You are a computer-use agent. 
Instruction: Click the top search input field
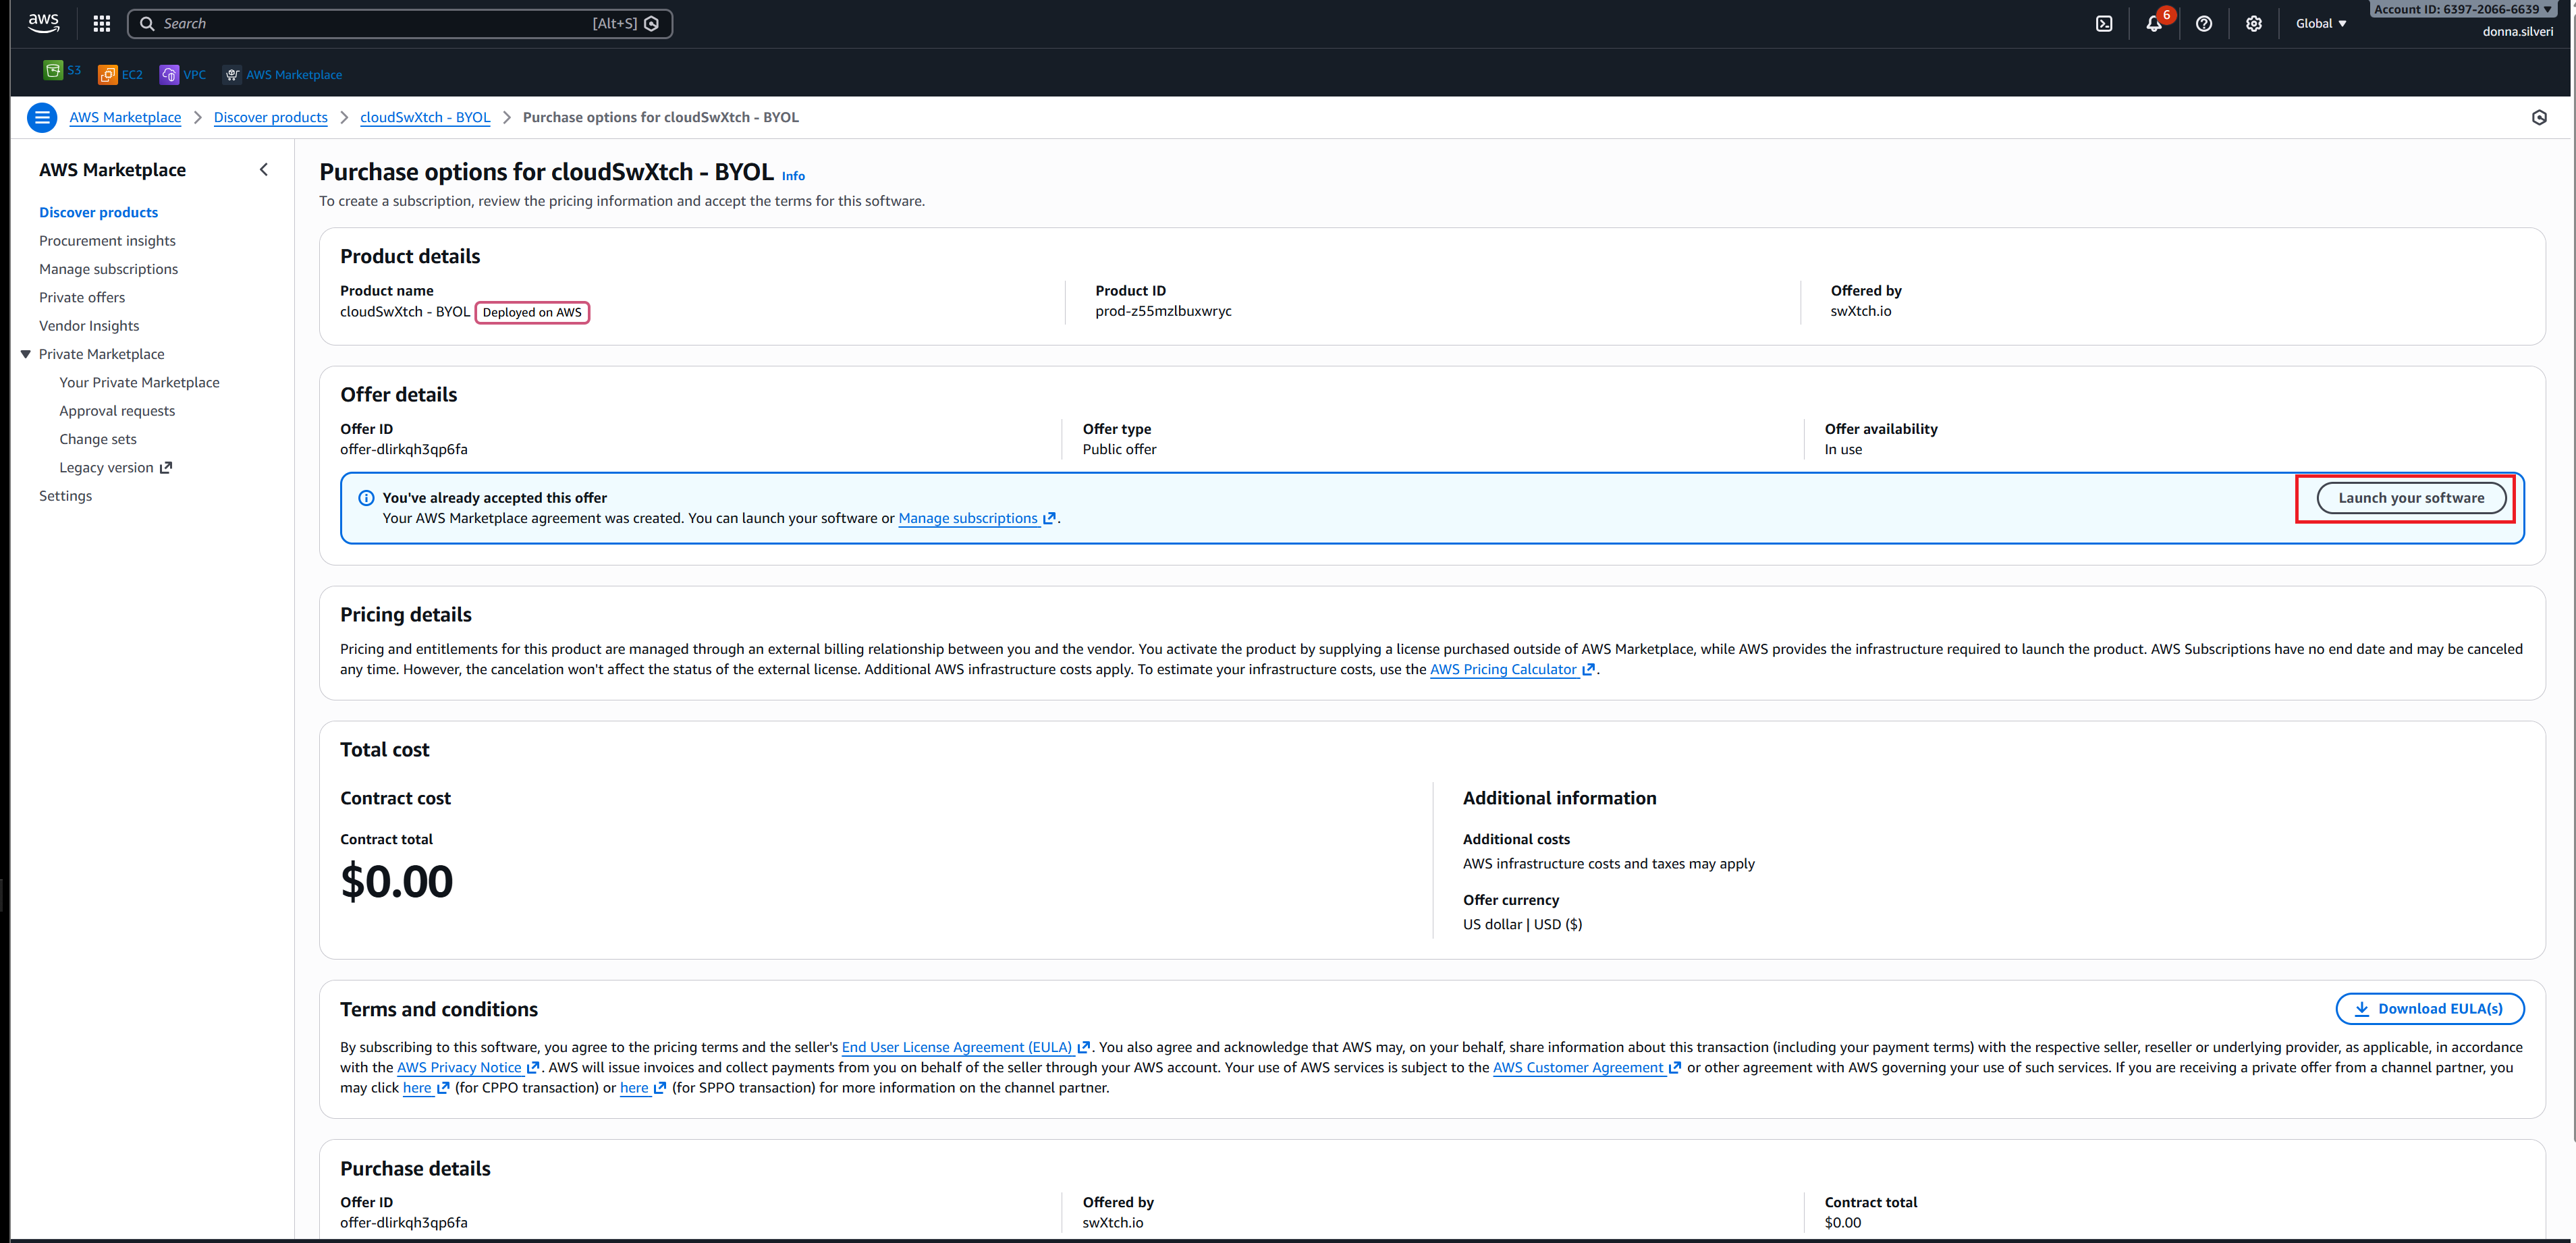click(x=380, y=24)
